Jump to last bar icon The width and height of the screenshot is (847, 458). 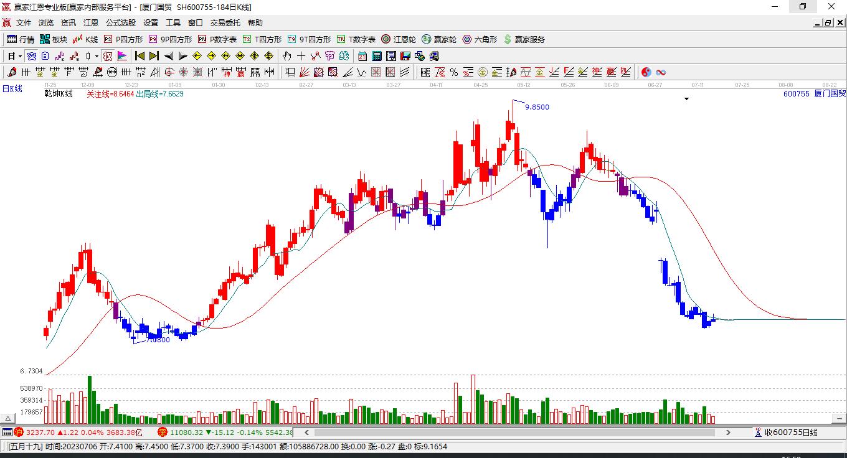coord(154,56)
